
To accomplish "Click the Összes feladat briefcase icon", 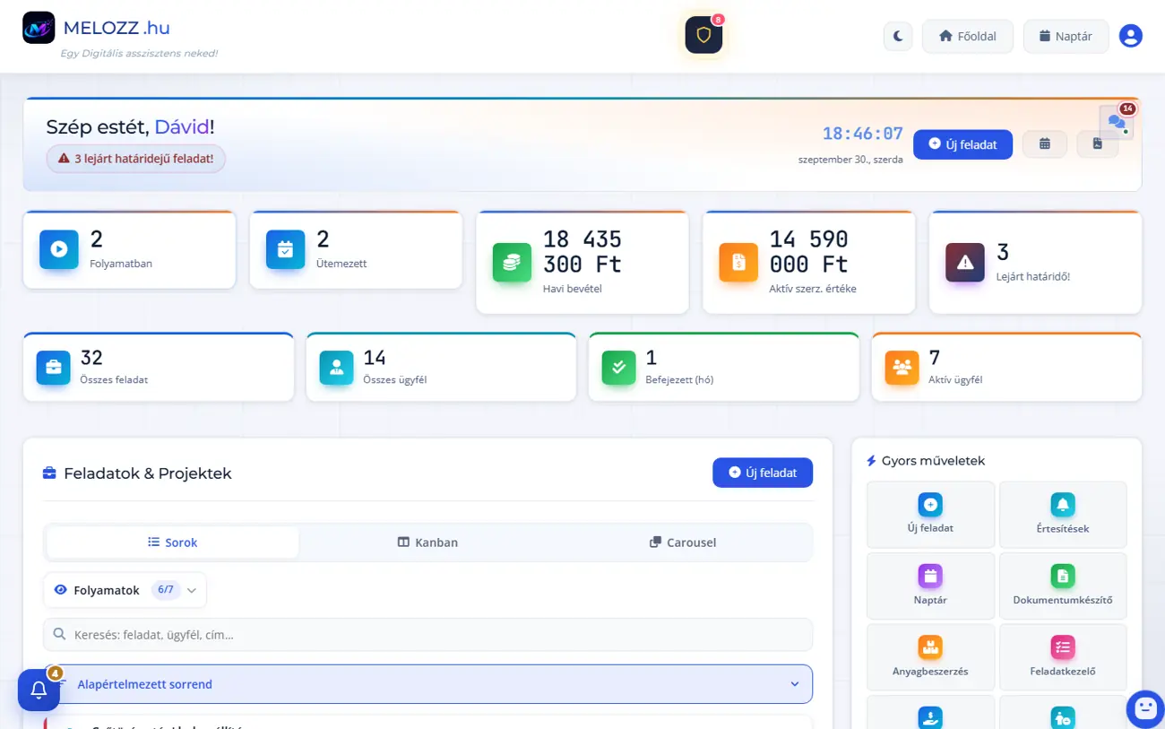I will 54,368.
